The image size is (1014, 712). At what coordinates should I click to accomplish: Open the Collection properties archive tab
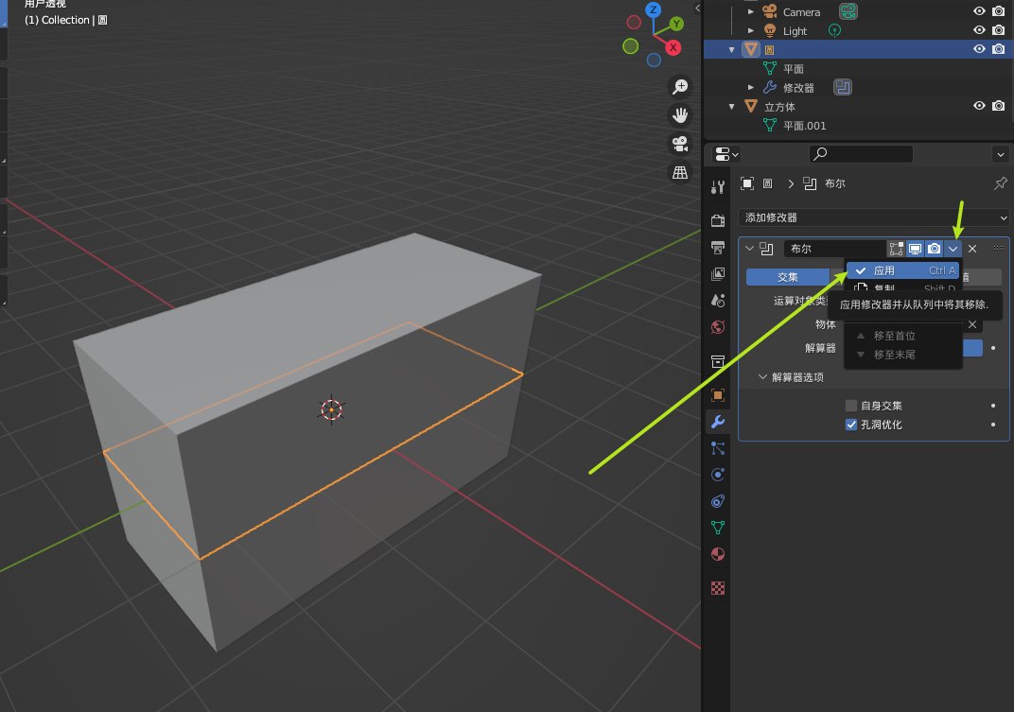tap(718, 361)
